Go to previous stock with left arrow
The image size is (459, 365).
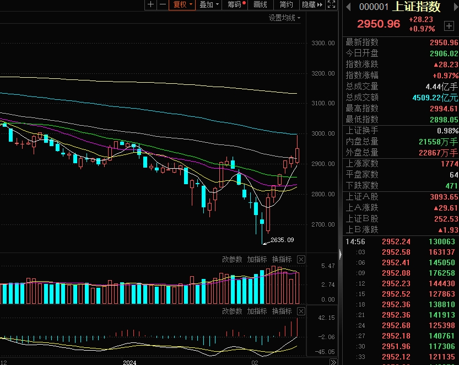348,7
